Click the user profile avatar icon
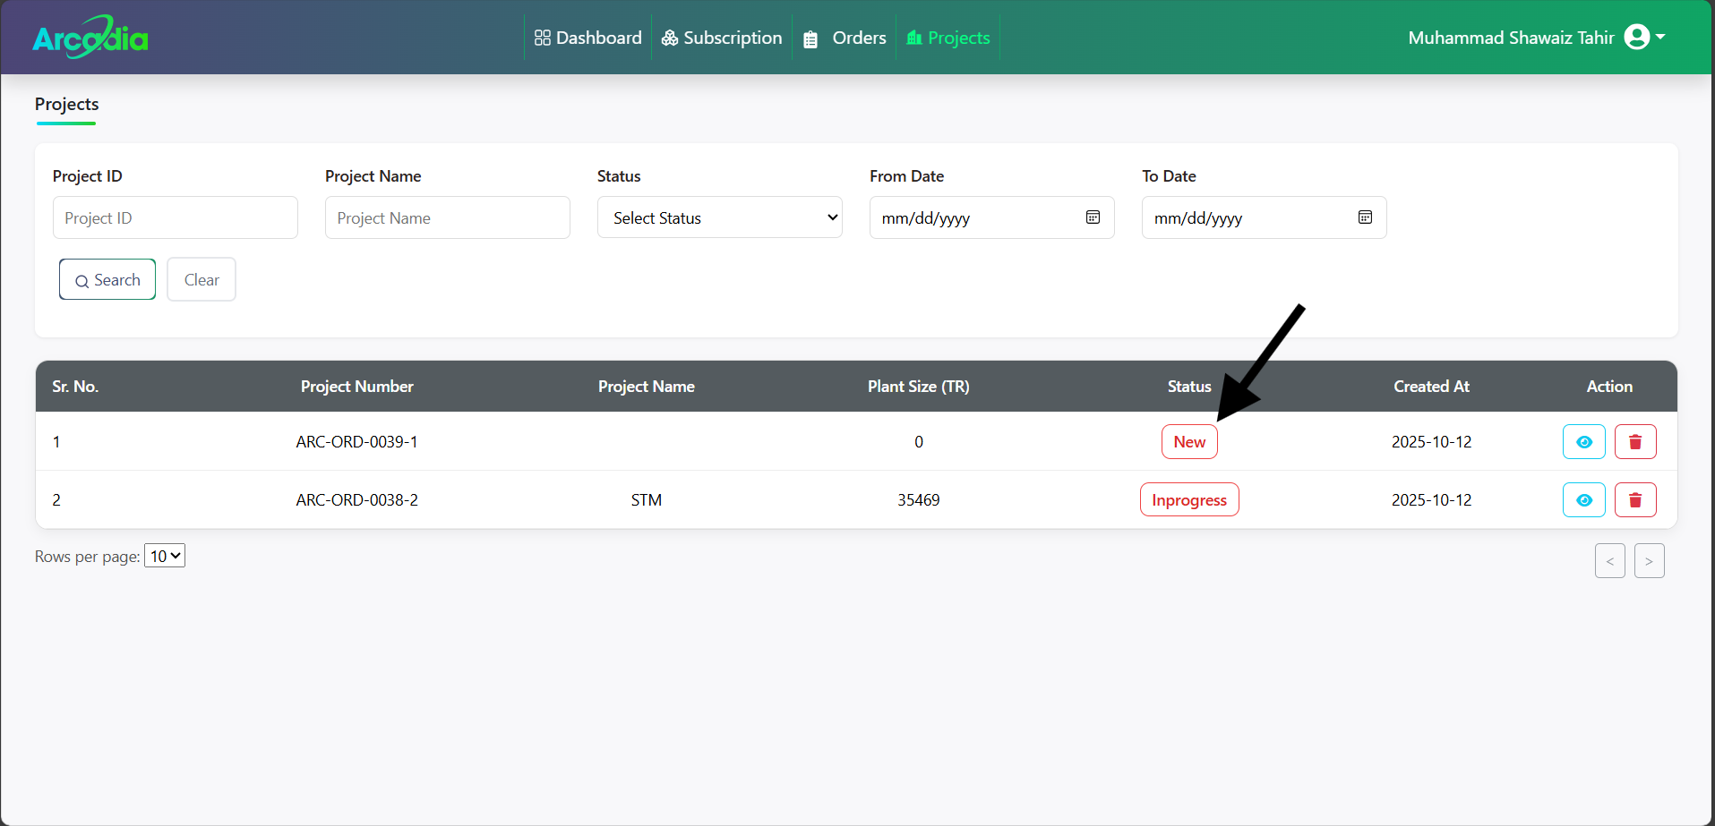The image size is (1715, 826). tap(1636, 38)
